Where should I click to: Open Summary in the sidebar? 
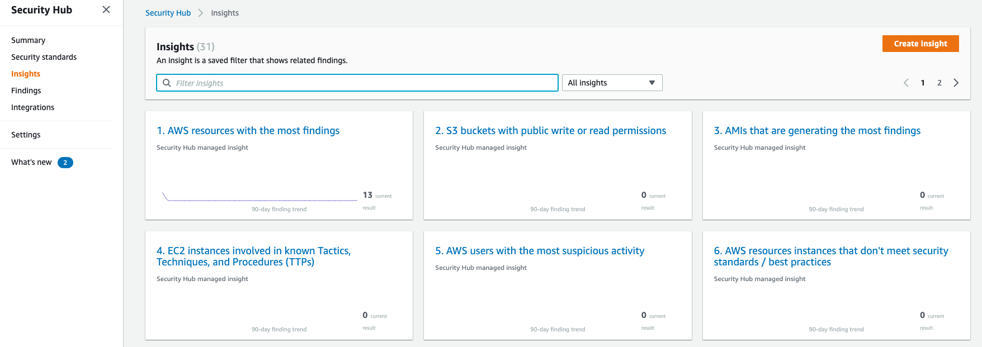click(28, 40)
